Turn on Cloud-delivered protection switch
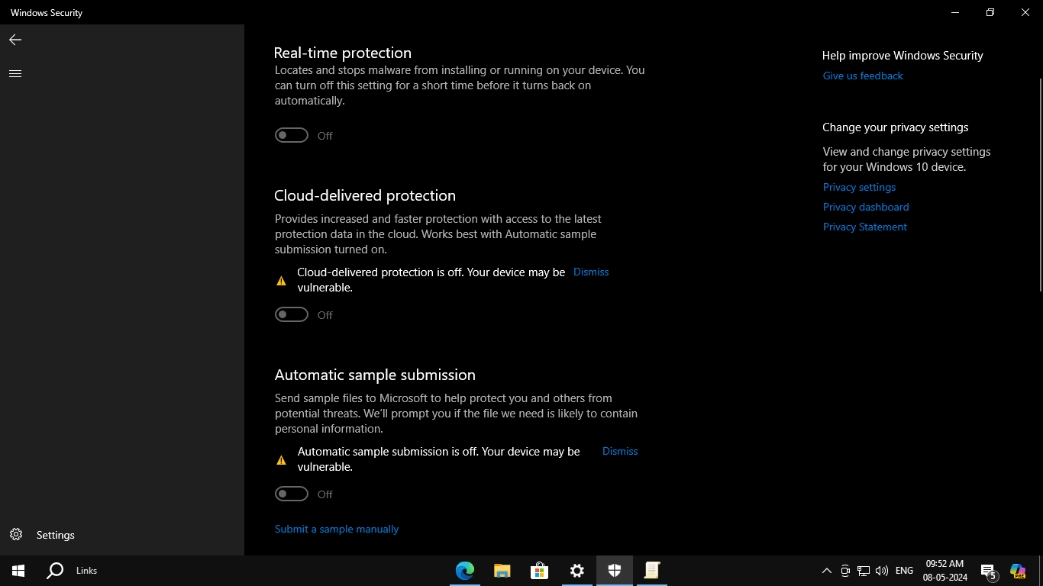Image resolution: width=1043 pixels, height=586 pixels. click(x=292, y=314)
